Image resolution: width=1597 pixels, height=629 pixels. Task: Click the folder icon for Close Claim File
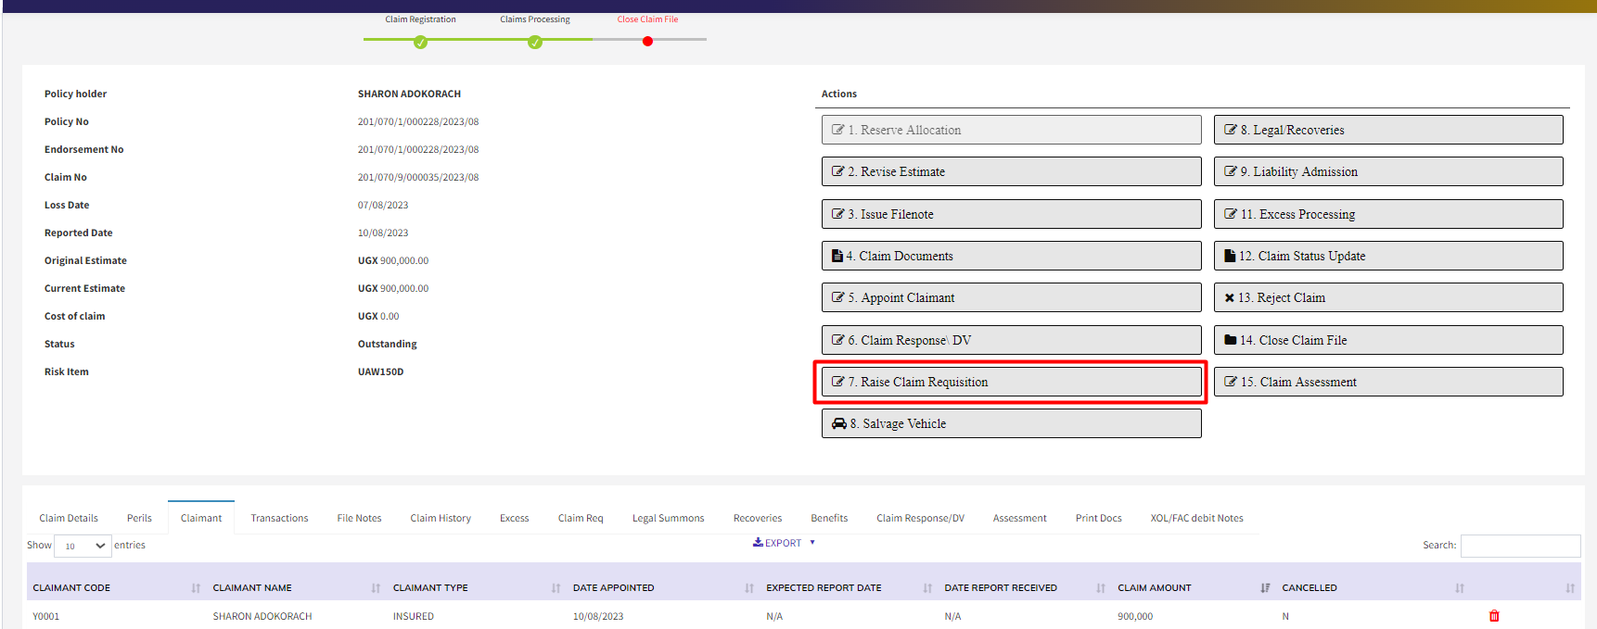(1230, 340)
